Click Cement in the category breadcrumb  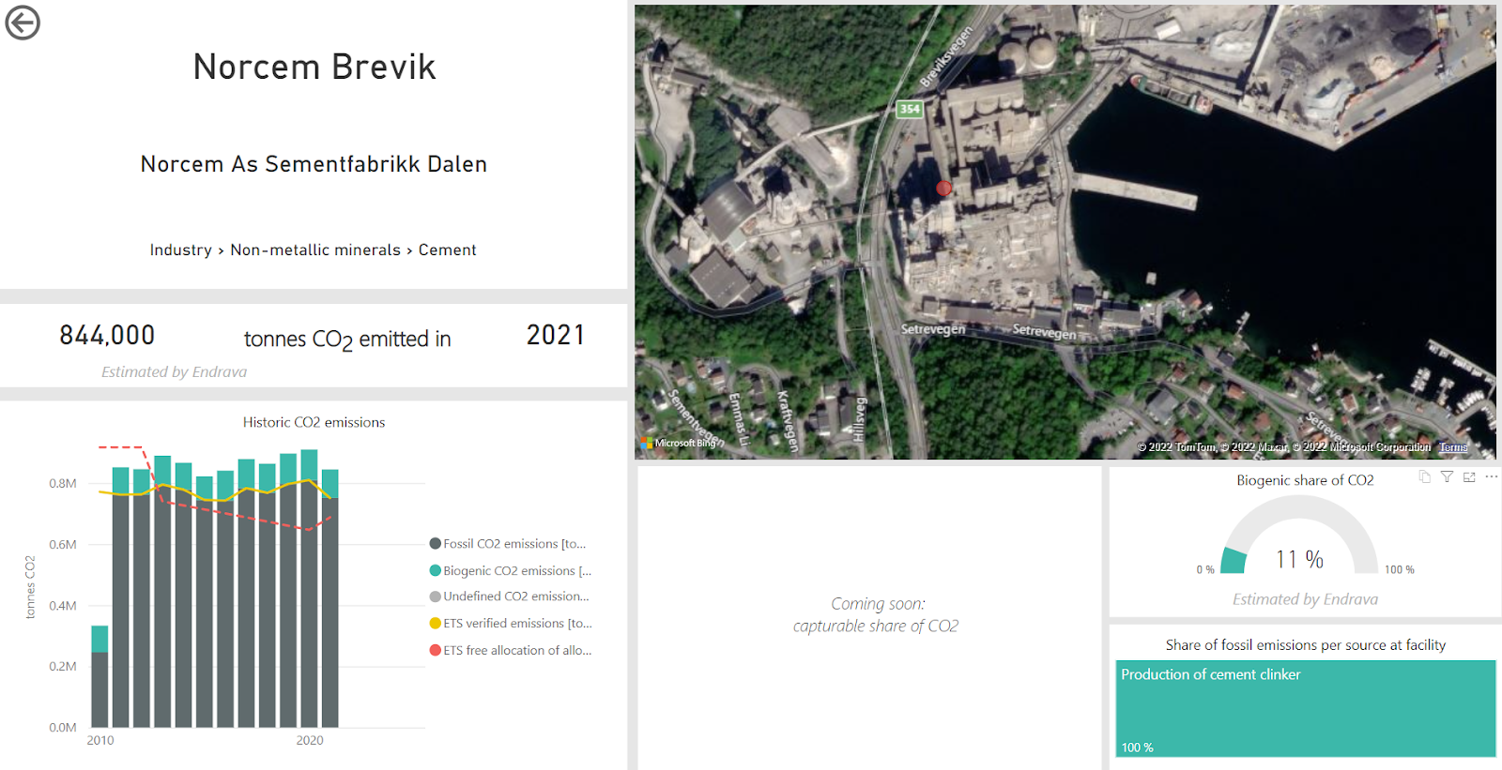tap(448, 250)
